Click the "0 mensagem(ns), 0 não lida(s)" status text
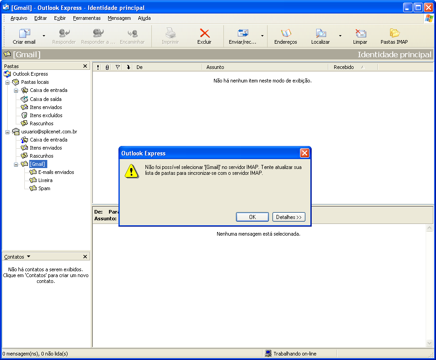The height and width of the screenshot is (360, 436). pyautogui.click(x=35, y=354)
